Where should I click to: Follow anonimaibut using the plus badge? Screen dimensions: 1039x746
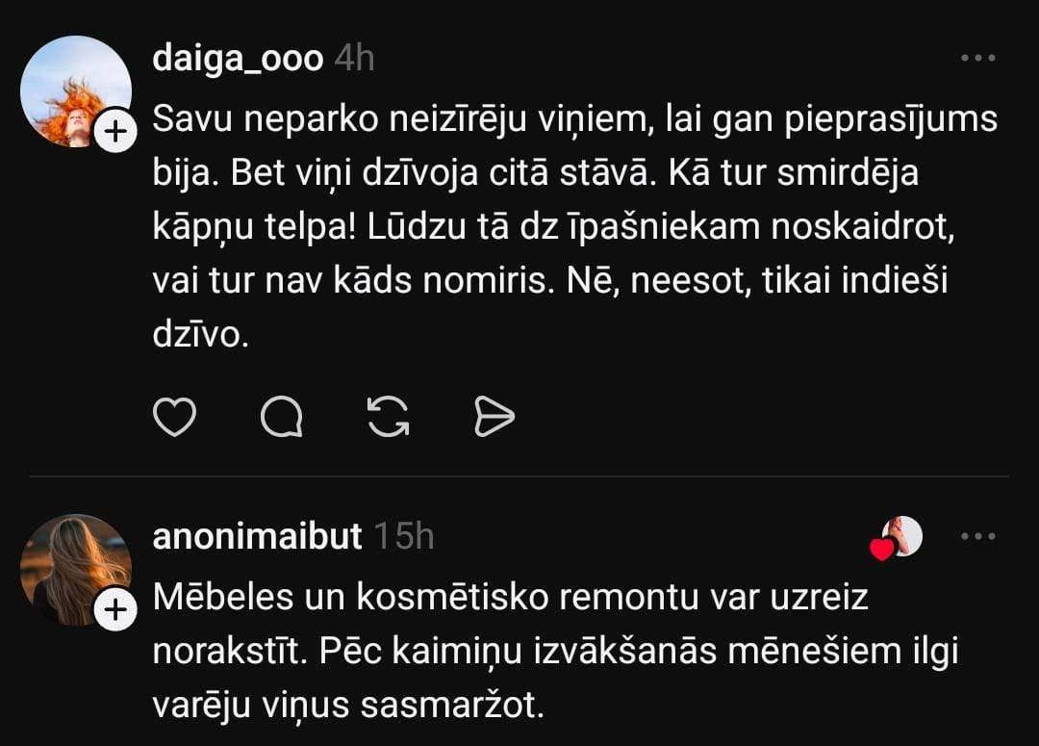pos(114,610)
